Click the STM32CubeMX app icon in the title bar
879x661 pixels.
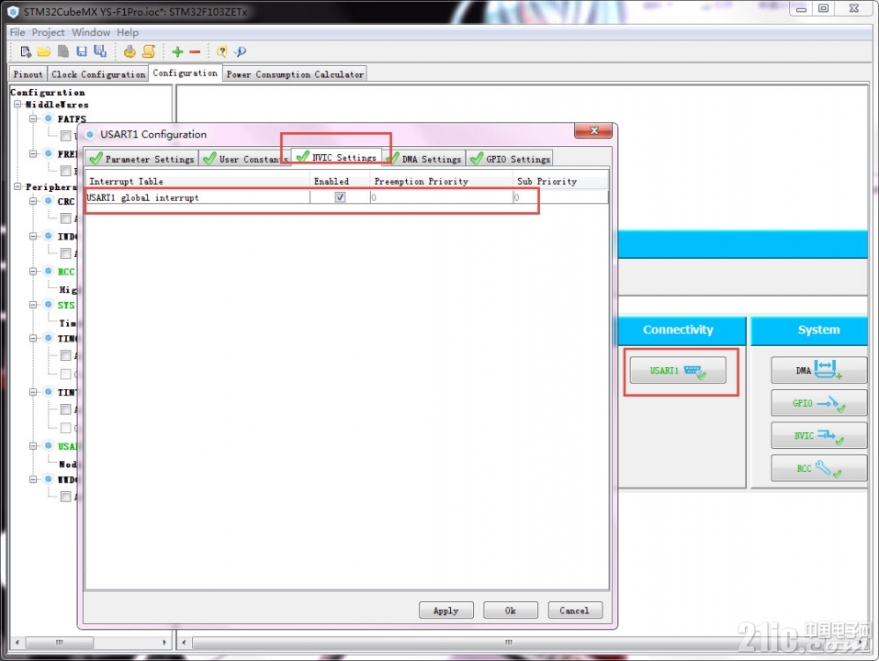point(13,12)
